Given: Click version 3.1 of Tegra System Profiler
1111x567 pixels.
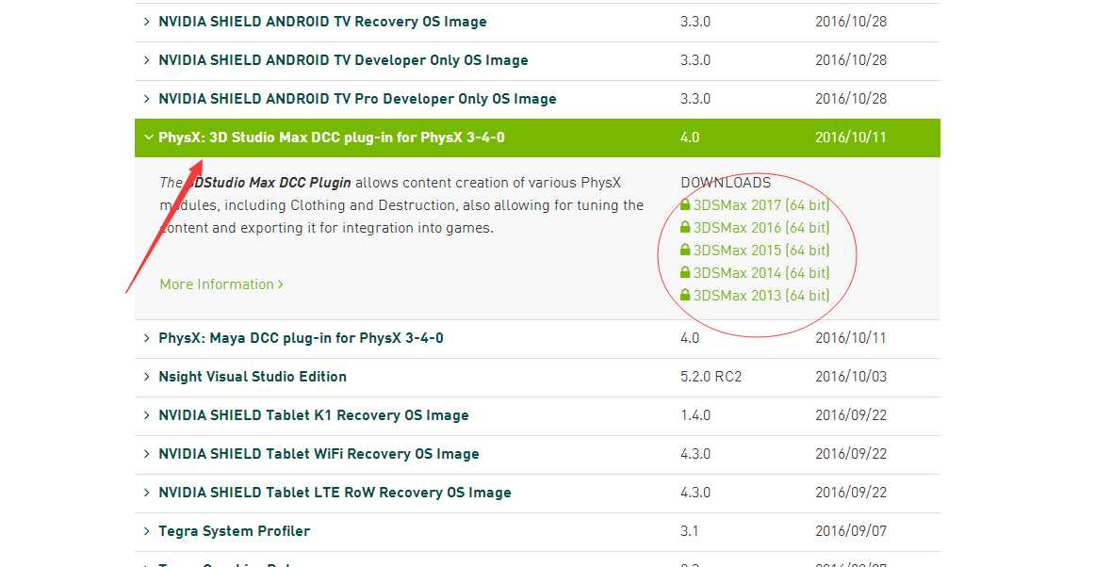Looking at the screenshot, I should (x=690, y=531).
